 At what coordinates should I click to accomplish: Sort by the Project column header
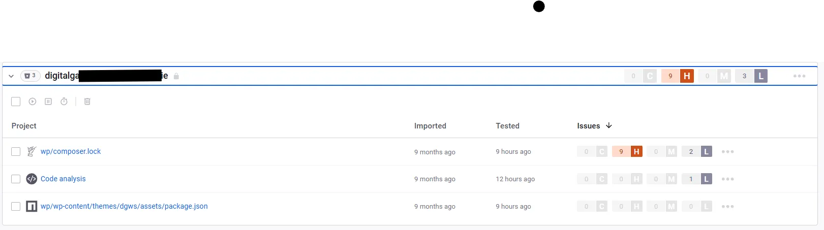coord(24,126)
